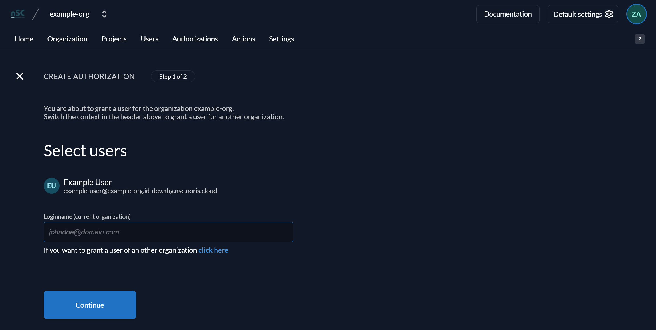Click the gear icon in Default settings
The image size is (656, 330).
coord(609,14)
